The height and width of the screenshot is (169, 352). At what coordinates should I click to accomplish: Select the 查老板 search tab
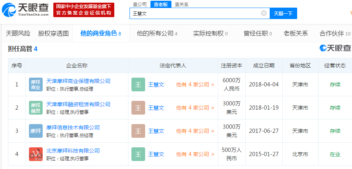[x=161, y=4]
